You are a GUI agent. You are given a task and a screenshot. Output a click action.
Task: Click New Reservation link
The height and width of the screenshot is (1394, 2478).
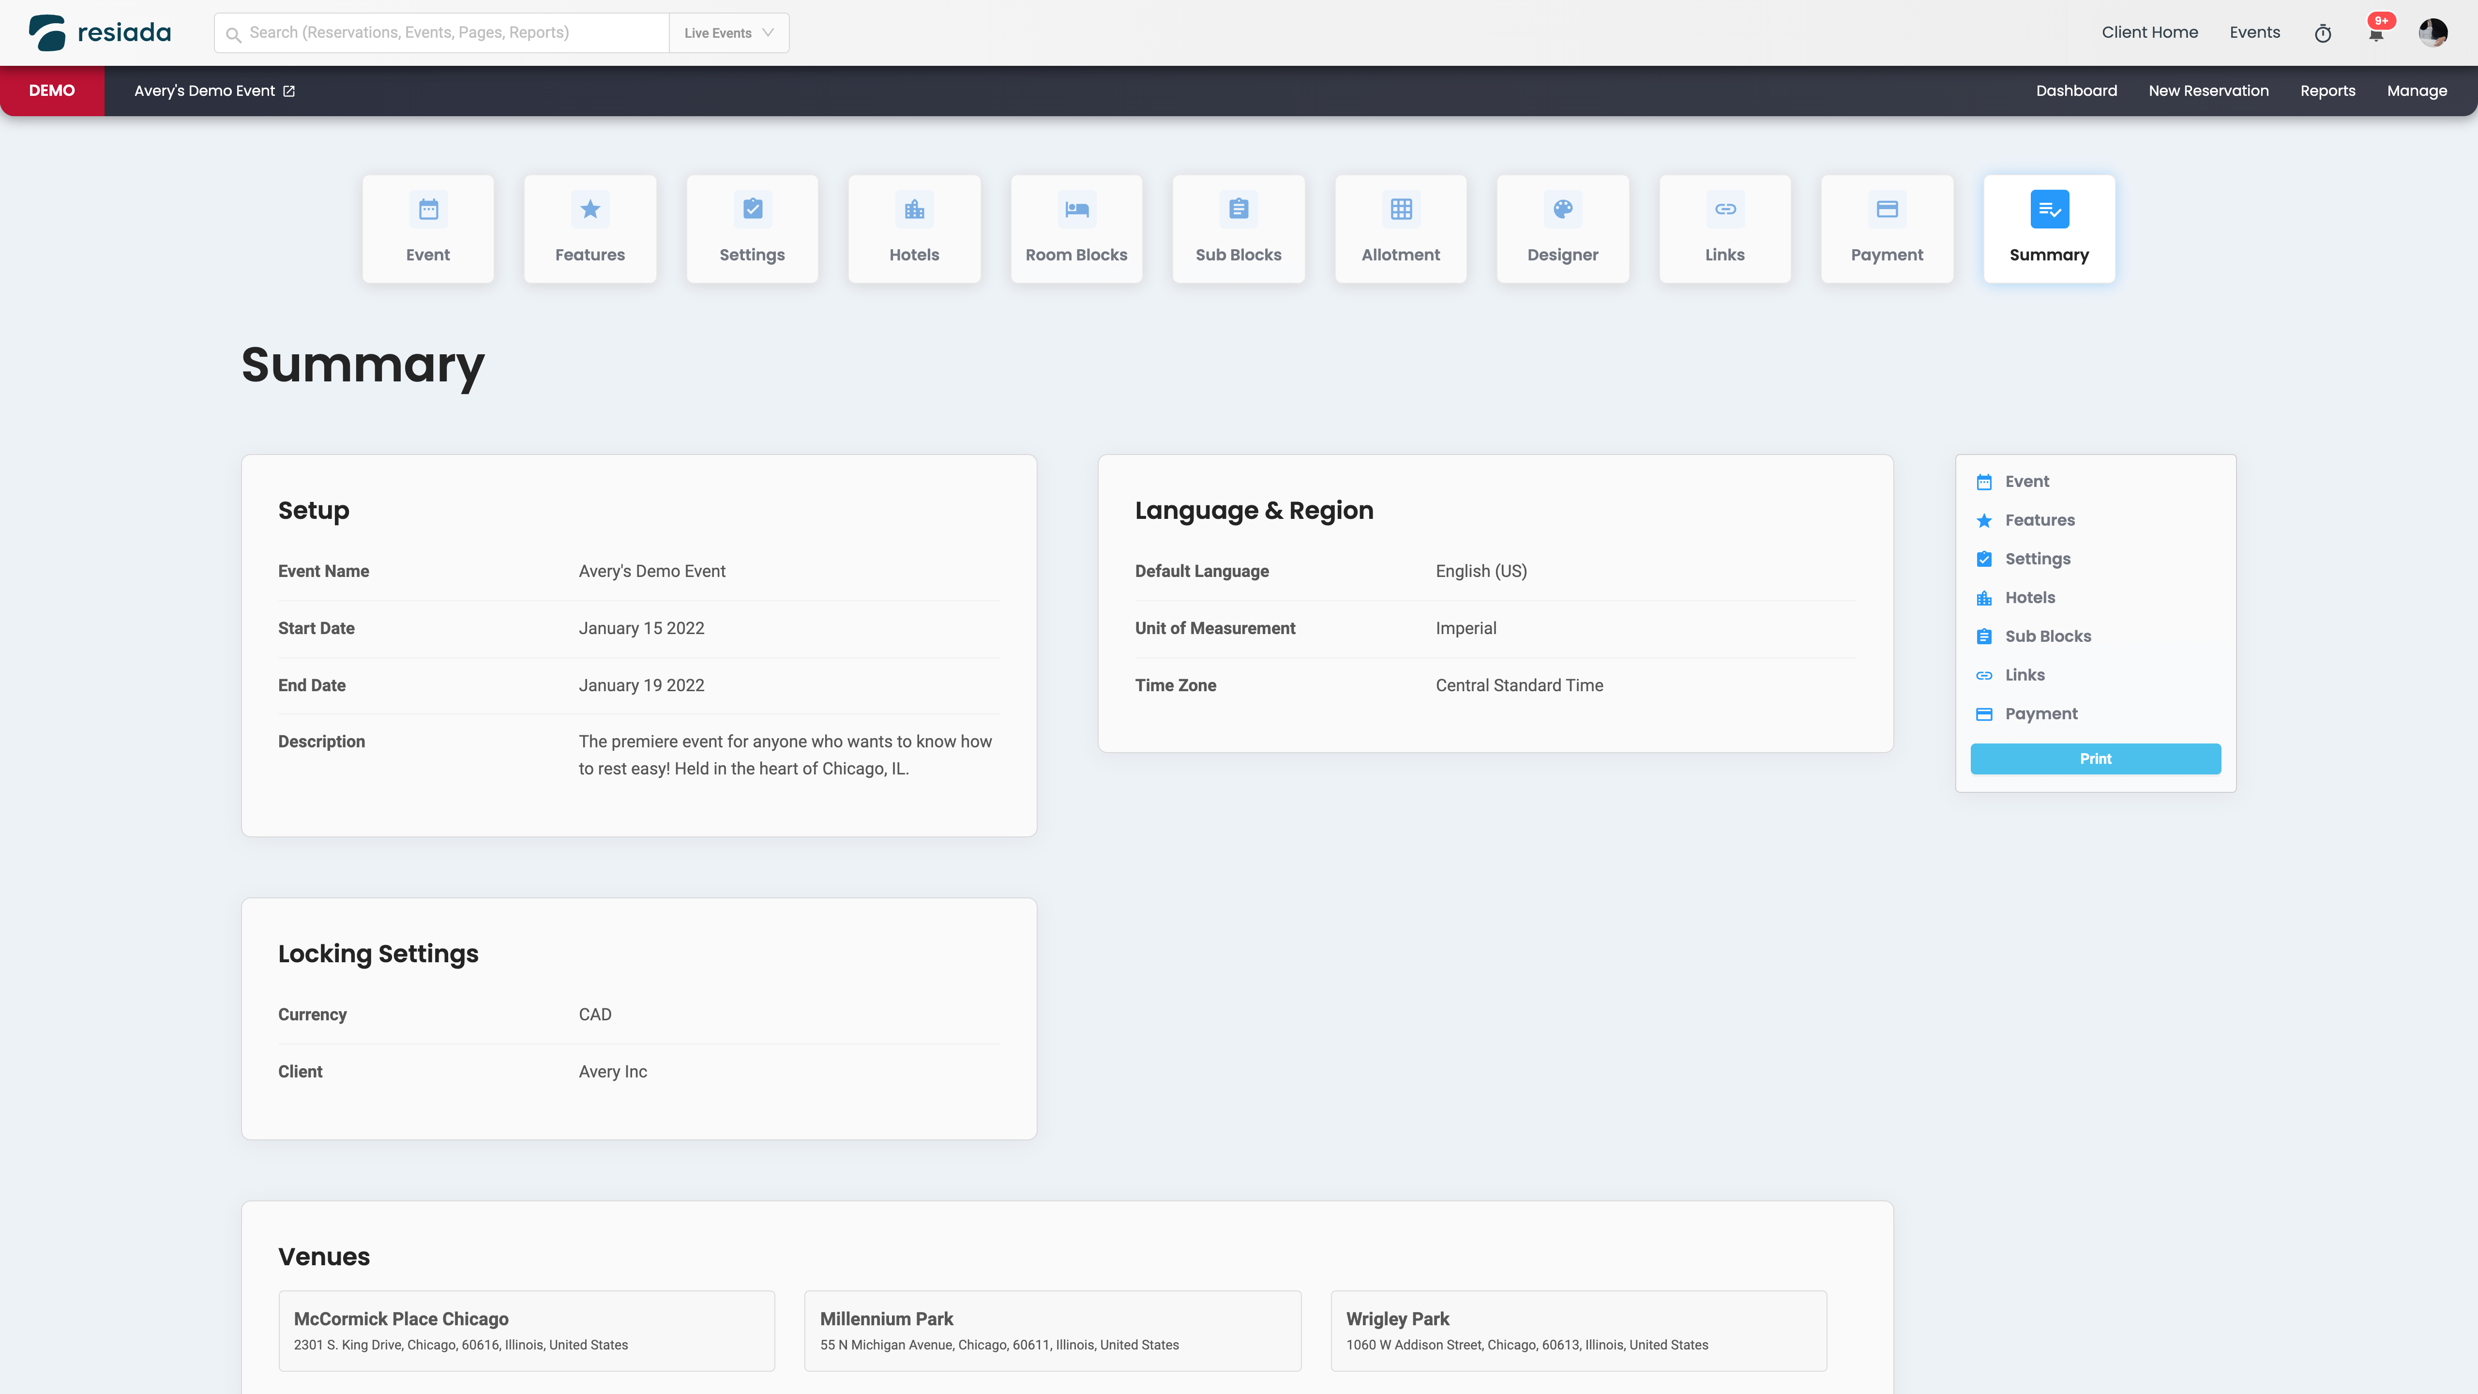(x=2207, y=91)
